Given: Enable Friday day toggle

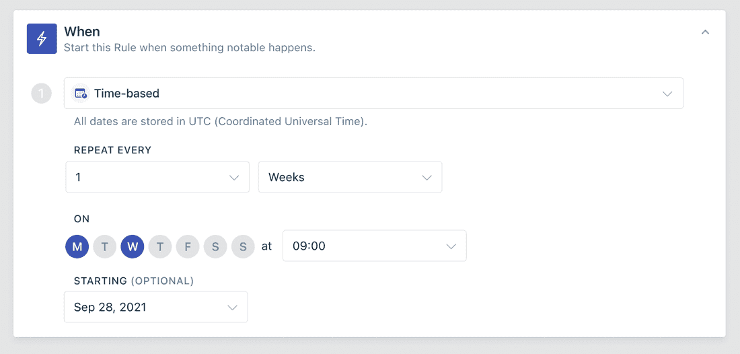Looking at the screenshot, I should pyautogui.click(x=188, y=246).
